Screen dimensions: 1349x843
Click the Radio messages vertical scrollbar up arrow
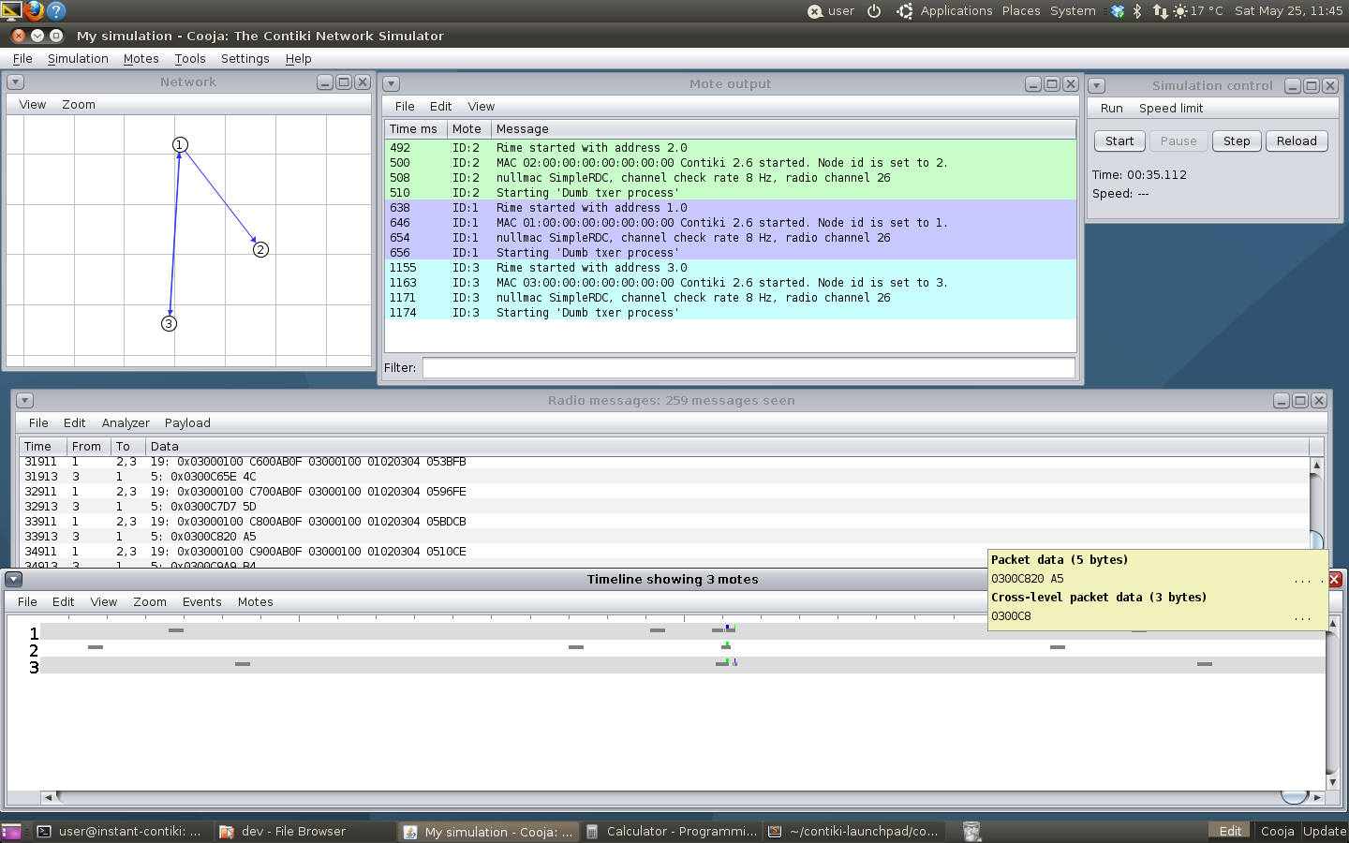tap(1316, 465)
